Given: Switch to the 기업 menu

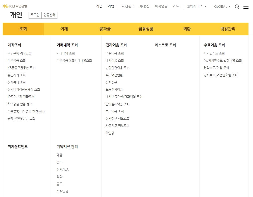Looking at the screenshot, I should click(x=111, y=6).
